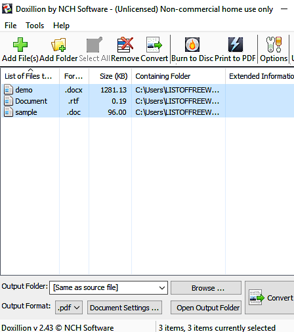Click the Convert icon in the top toolbar
This screenshot has width=294, height=332.
coord(154,45)
